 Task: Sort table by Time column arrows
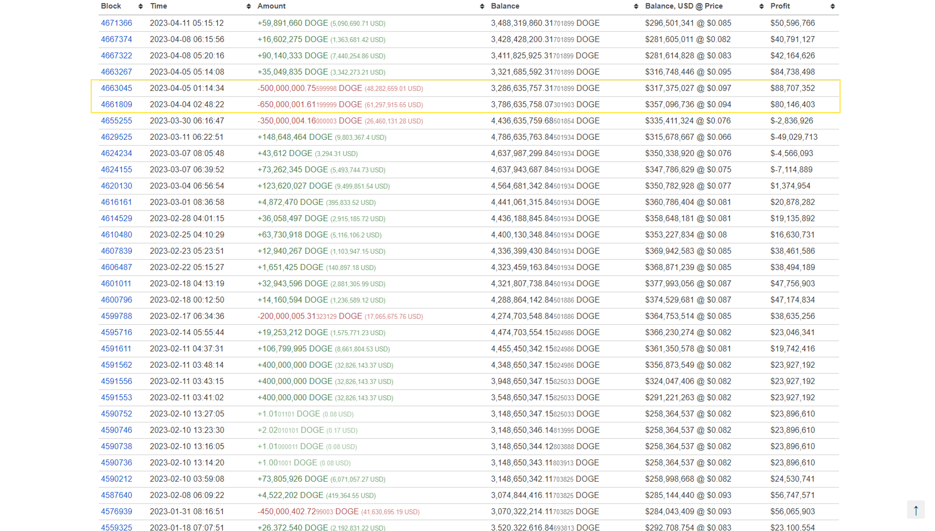click(249, 6)
